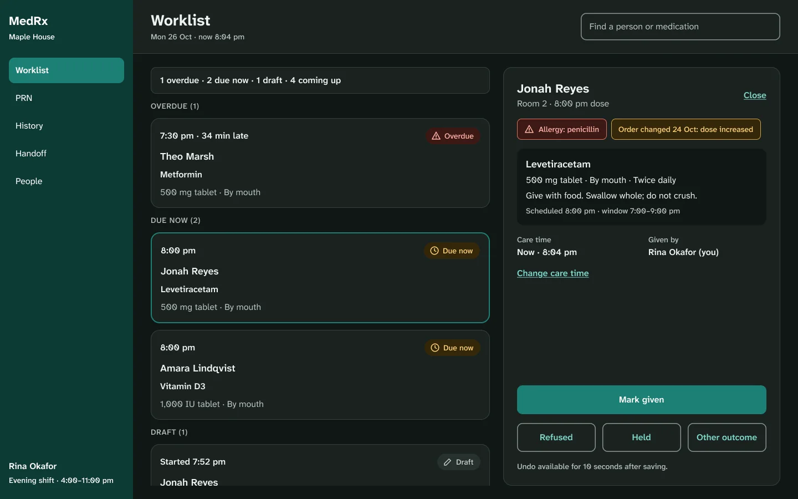Screen dimensions: 798x499
Task: Click the MedRx logo title
Action: point(28,21)
